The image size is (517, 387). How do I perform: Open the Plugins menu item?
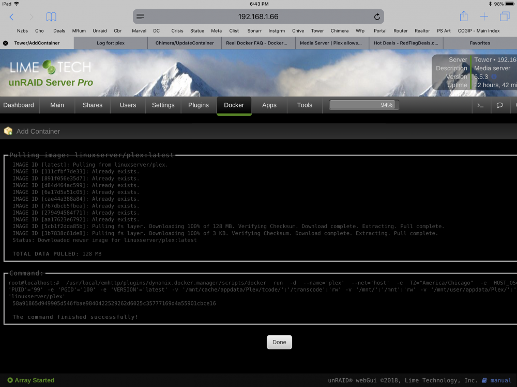[x=199, y=105]
